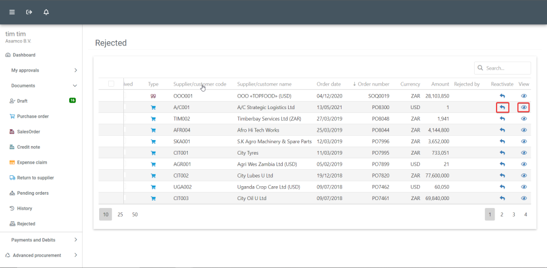The image size is (547, 268).
Task: Reactivate order PO8300 using arrow icon
Action: click(x=502, y=107)
